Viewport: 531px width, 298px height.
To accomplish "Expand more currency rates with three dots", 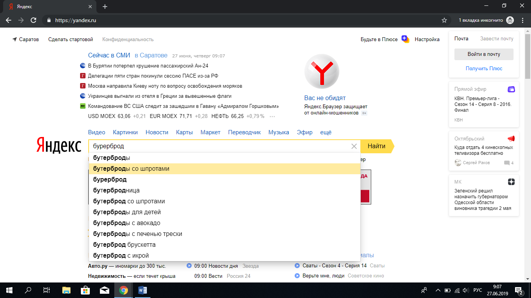I will [272, 116].
